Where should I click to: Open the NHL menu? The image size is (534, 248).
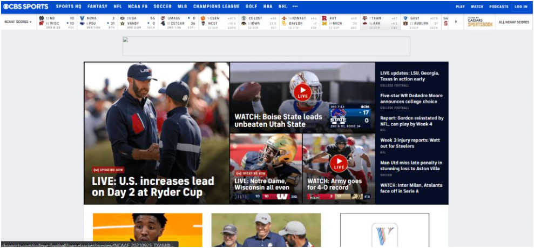283,6
